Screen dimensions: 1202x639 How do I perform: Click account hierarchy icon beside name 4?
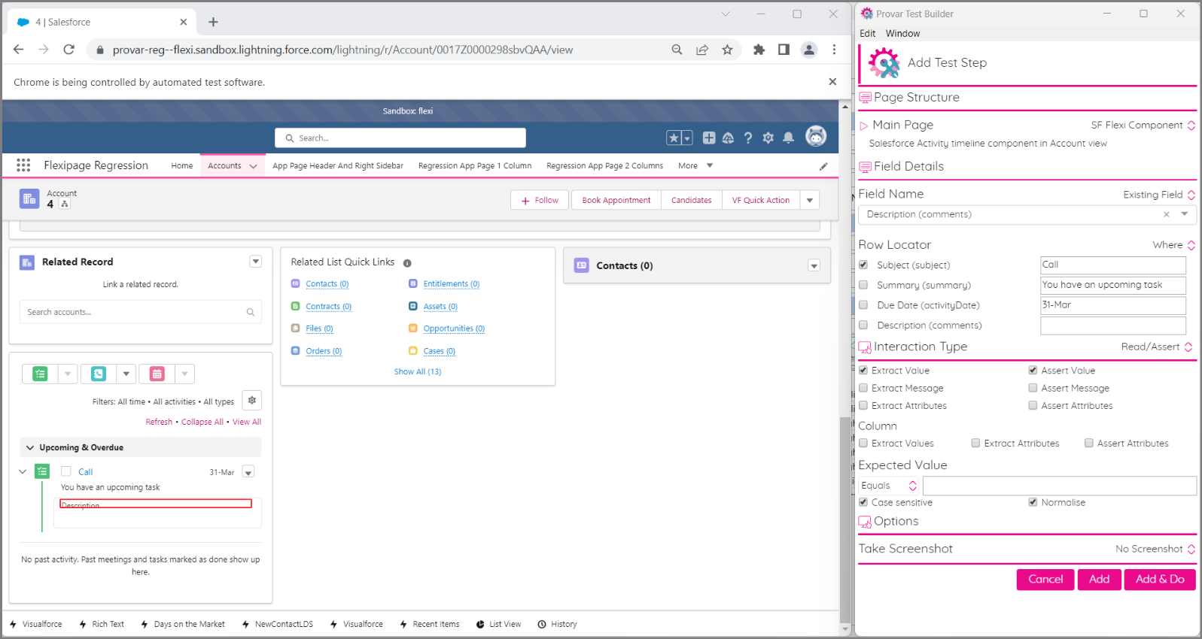tap(65, 204)
